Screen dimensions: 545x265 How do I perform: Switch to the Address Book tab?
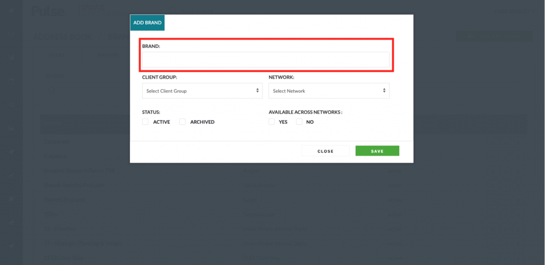pyautogui.click(x=63, y=37)
